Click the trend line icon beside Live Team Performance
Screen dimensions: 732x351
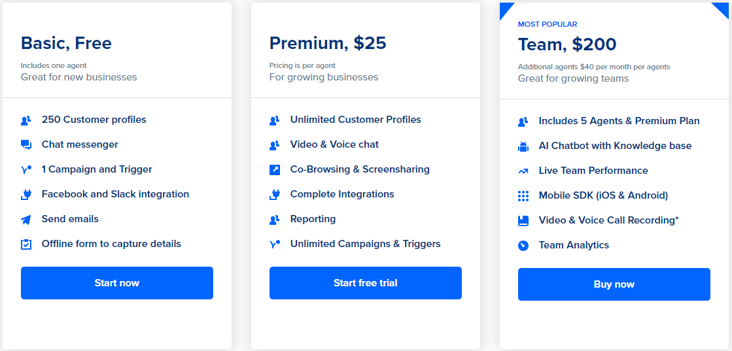[x=523, y=171]
